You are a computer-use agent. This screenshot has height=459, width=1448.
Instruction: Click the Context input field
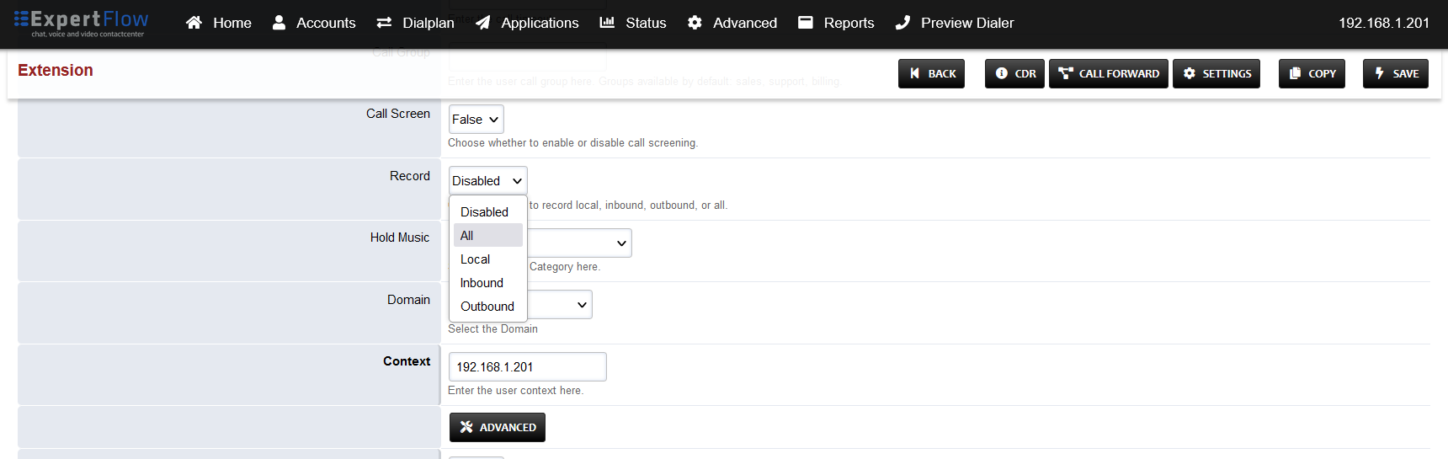tap(527, 367)
